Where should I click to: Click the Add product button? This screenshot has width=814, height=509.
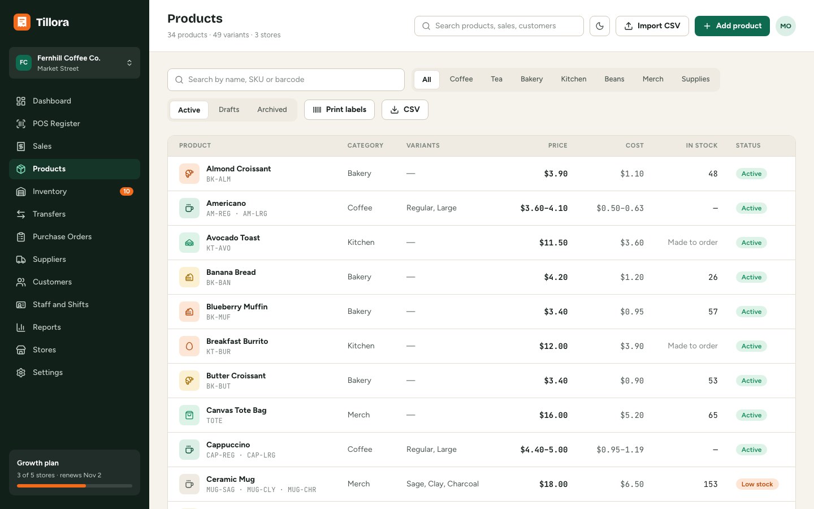click(732, 26)
